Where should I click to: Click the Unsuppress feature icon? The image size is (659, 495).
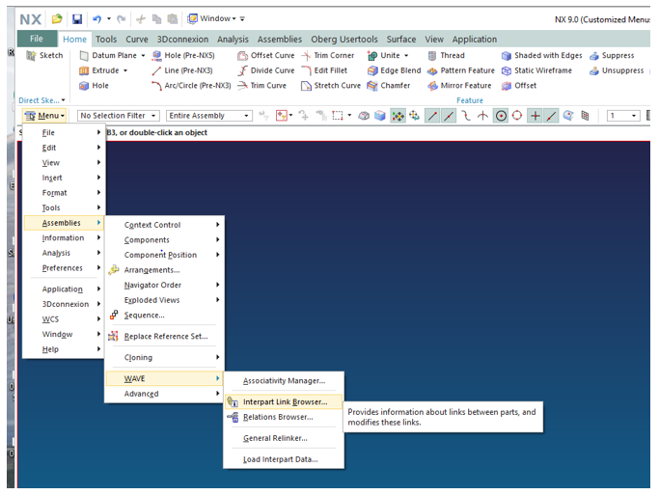pos(593,70)
